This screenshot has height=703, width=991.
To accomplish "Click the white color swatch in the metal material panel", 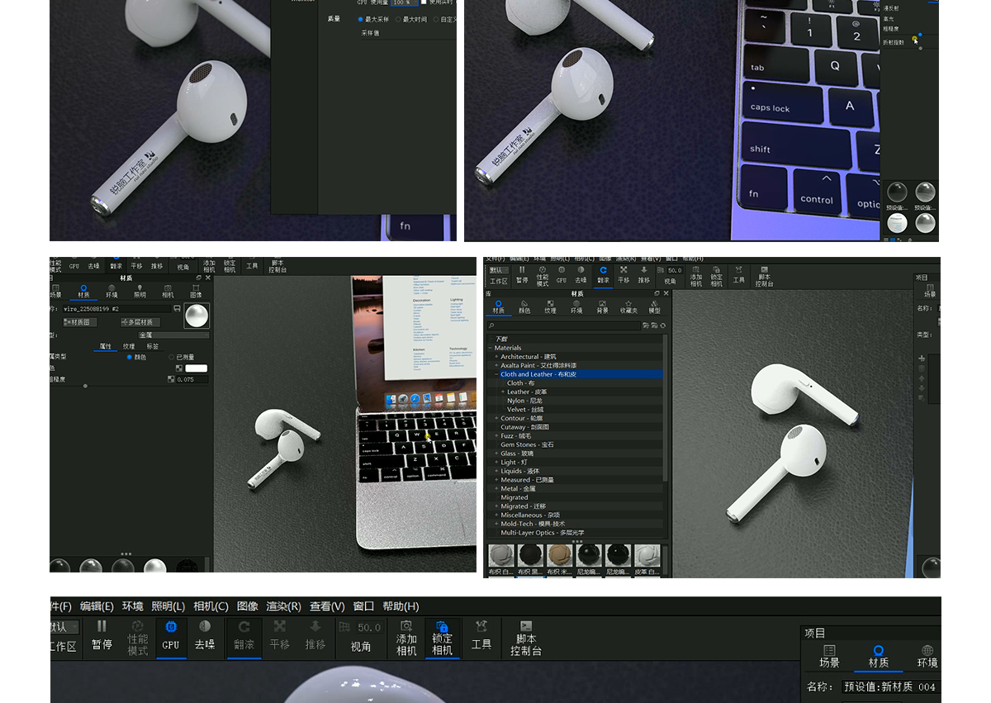I will pos(196,368).
